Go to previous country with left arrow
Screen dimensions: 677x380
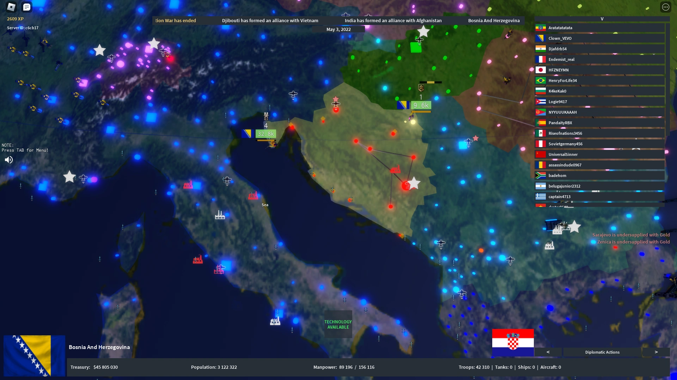coord(548,352)
